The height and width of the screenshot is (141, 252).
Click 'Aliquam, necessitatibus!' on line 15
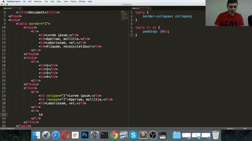tap(69, 47)
